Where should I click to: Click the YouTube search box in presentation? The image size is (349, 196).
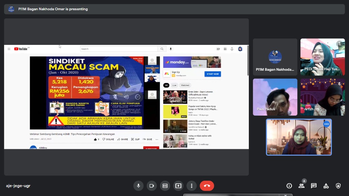pos(119,49)
